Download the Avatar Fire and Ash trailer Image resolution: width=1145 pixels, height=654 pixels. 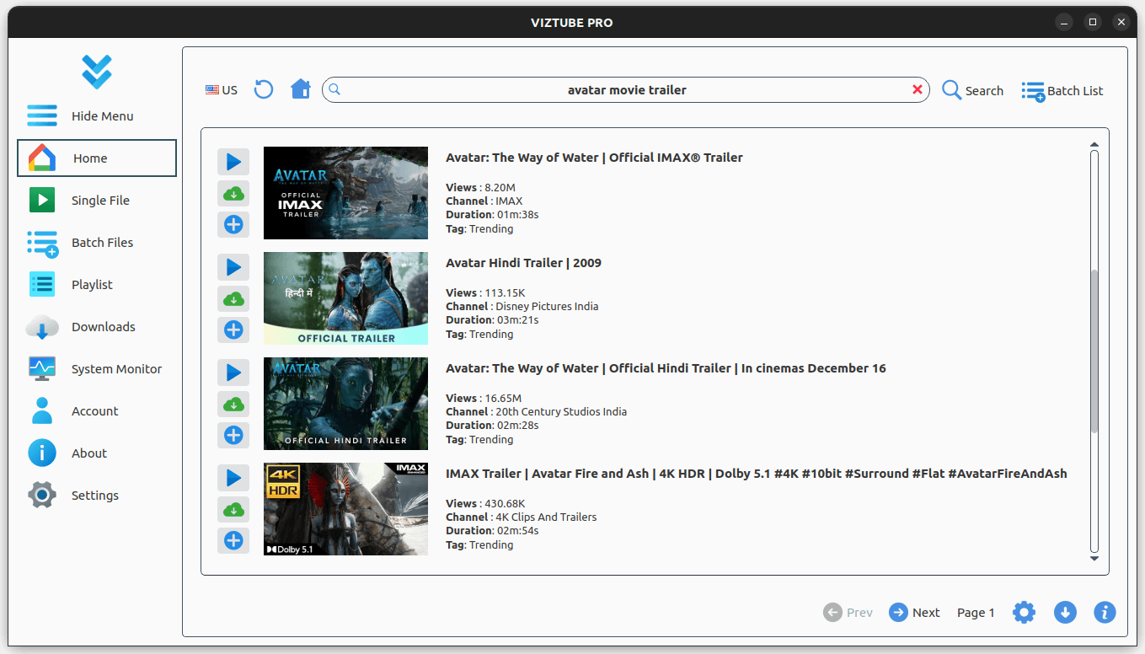tap(233, 509)
